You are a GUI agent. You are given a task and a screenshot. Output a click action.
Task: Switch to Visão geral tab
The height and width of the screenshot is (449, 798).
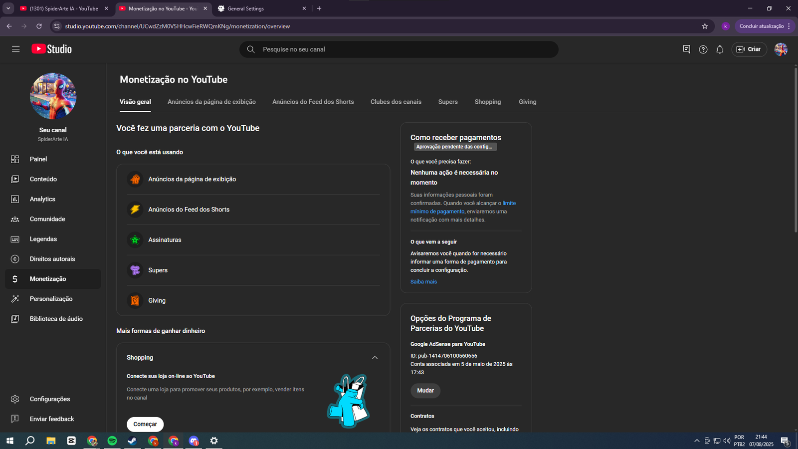coord(135,102)
